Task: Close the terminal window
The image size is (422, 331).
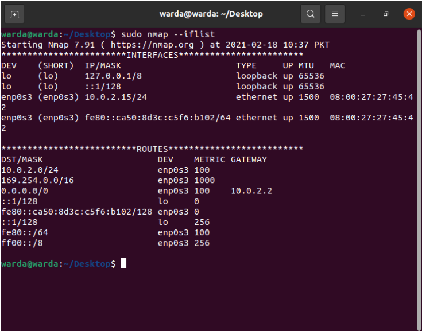Action: coord(409,14)
